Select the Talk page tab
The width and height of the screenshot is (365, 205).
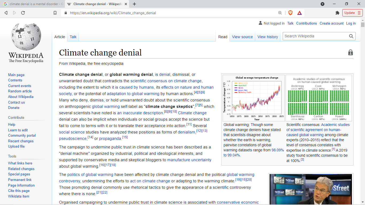point(73,37)
